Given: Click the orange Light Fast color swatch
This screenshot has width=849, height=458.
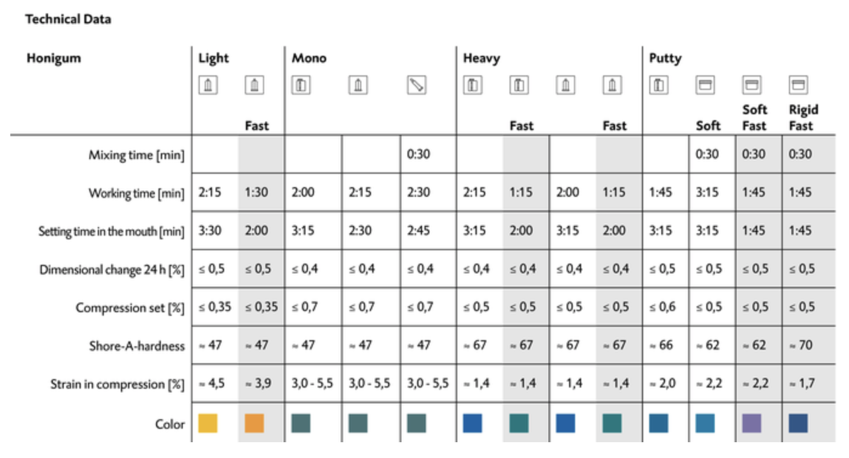Looking at the screenshot, I should pyautogui.click(x=254, y=423).
